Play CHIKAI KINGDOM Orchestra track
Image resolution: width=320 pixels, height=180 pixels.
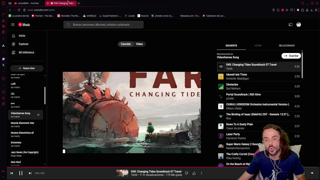tap(259, 106)
